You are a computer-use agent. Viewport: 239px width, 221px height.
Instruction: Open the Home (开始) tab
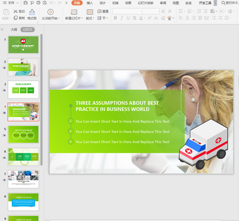coord(77,3)
